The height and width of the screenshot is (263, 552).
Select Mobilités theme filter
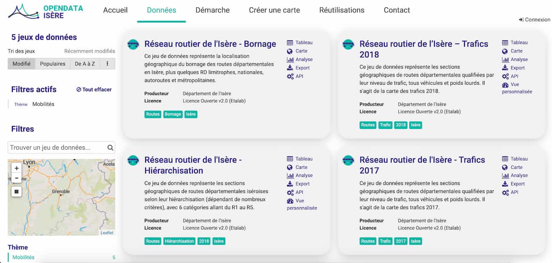pos(23,257)
